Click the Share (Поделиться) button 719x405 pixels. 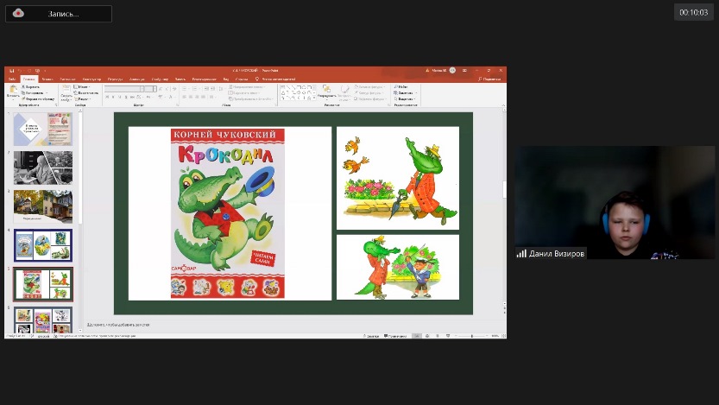coord(490,79)
